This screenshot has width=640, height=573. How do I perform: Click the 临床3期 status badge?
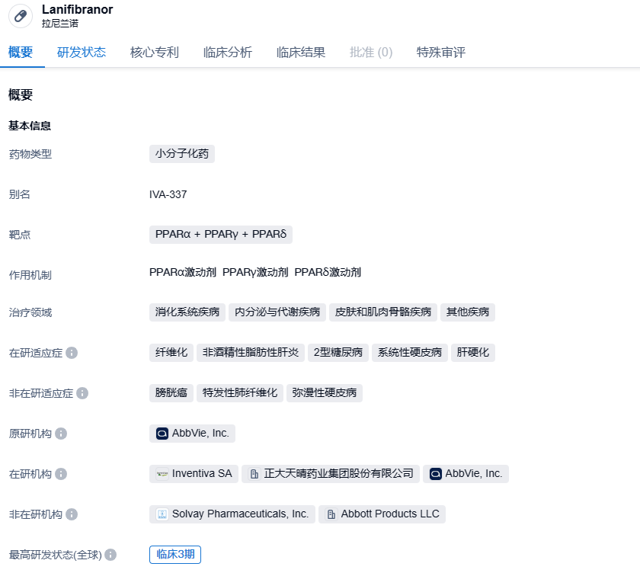click(175, 555)
